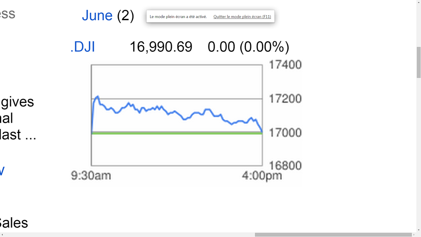Click the fullscreen activated notification message

click(178, 16)
